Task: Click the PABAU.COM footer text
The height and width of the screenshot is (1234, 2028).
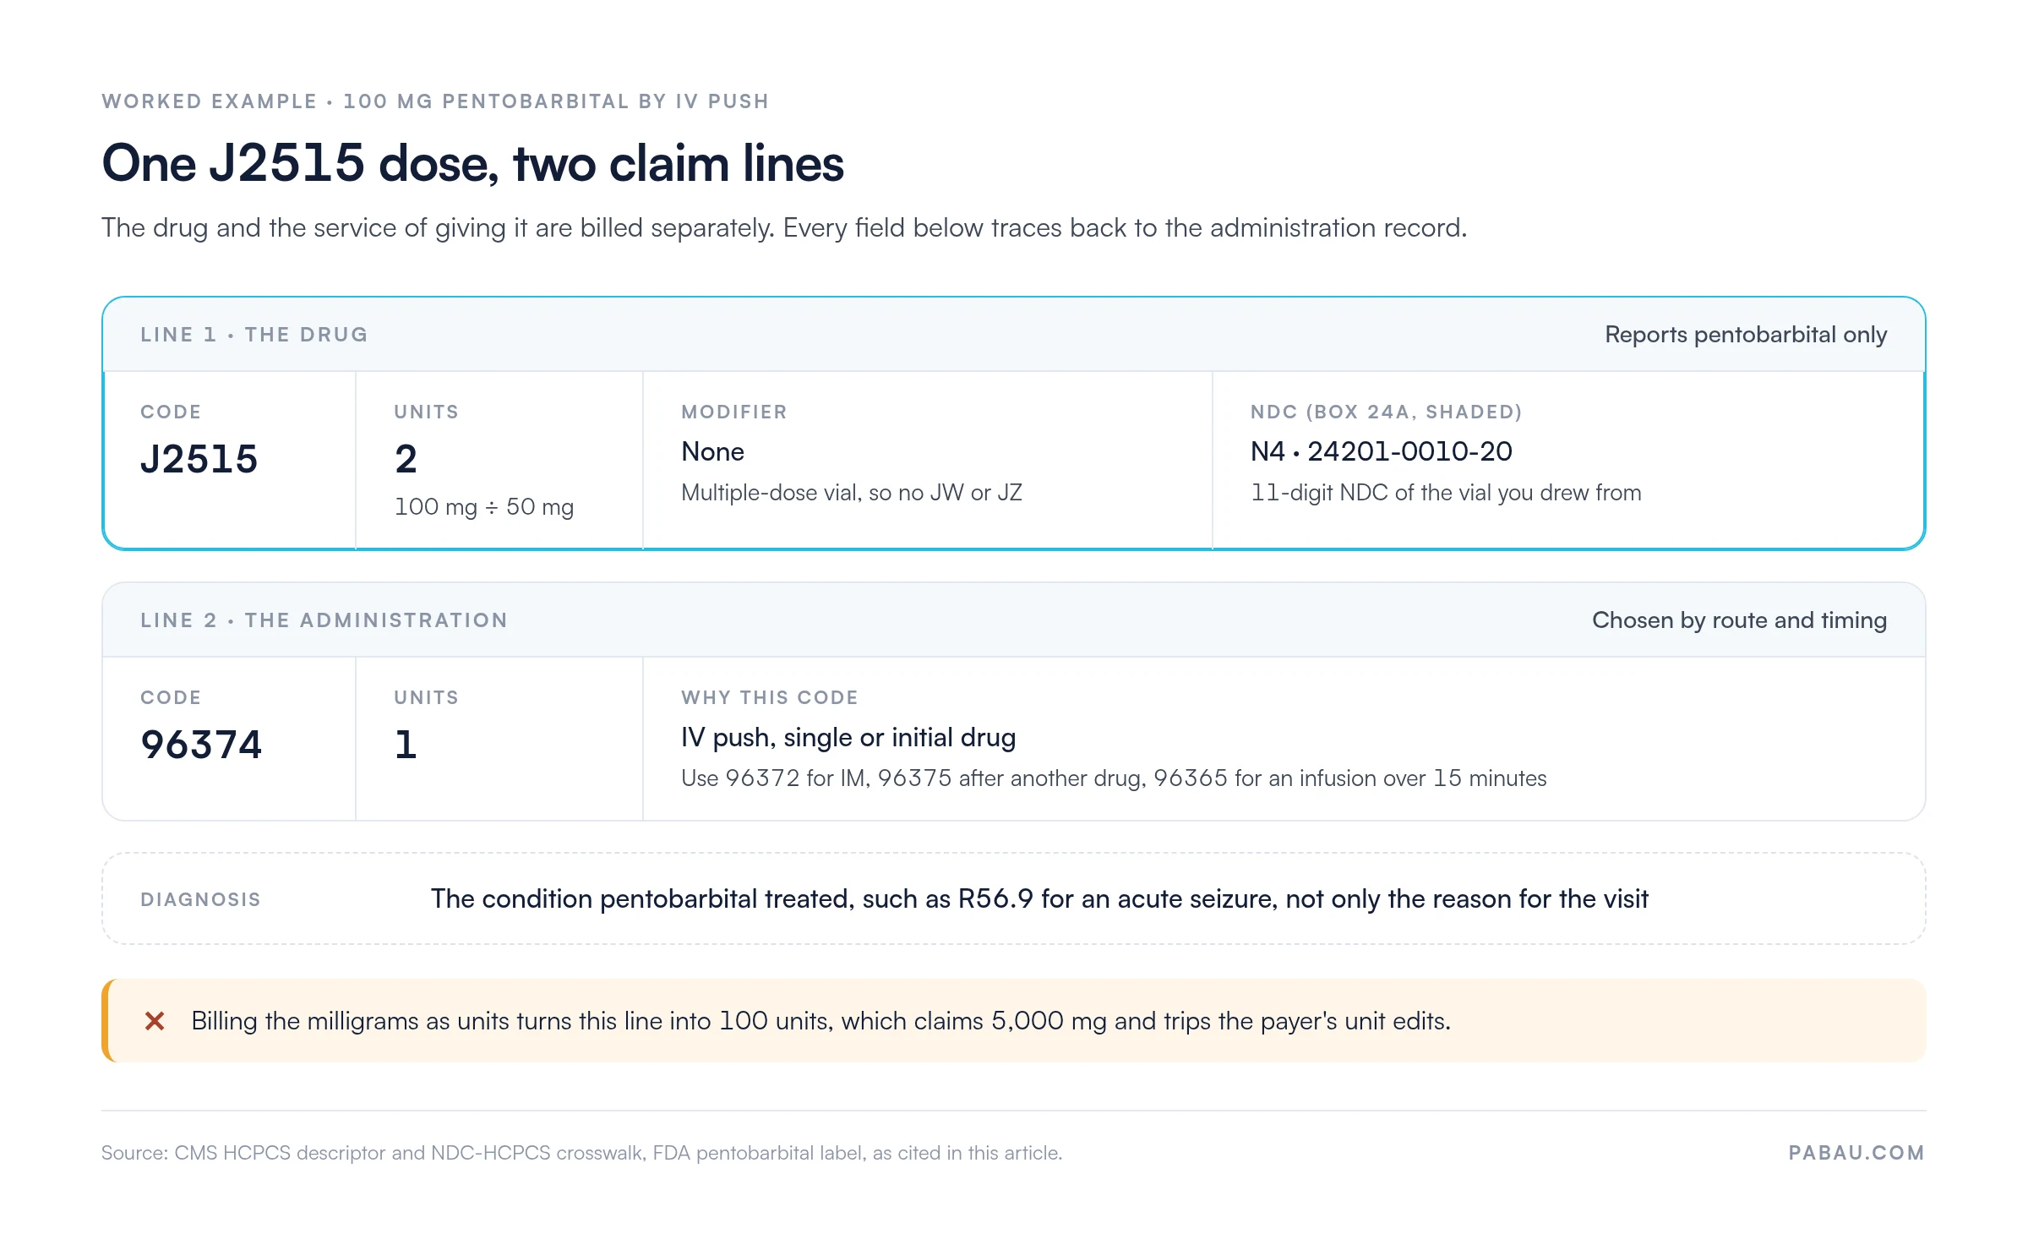Action: (1856, 1153)
